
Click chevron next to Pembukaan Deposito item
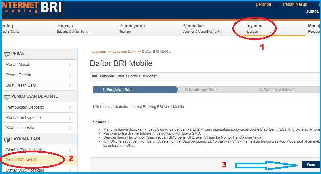point(70,108)
